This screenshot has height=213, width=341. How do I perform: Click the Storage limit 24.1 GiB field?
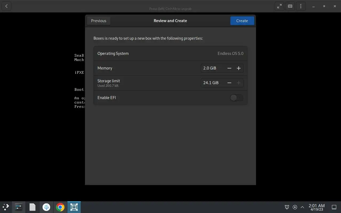click(213, 83)
